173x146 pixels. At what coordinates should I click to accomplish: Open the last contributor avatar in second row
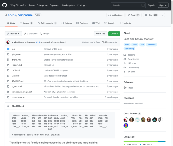click(x=126, y=126)
